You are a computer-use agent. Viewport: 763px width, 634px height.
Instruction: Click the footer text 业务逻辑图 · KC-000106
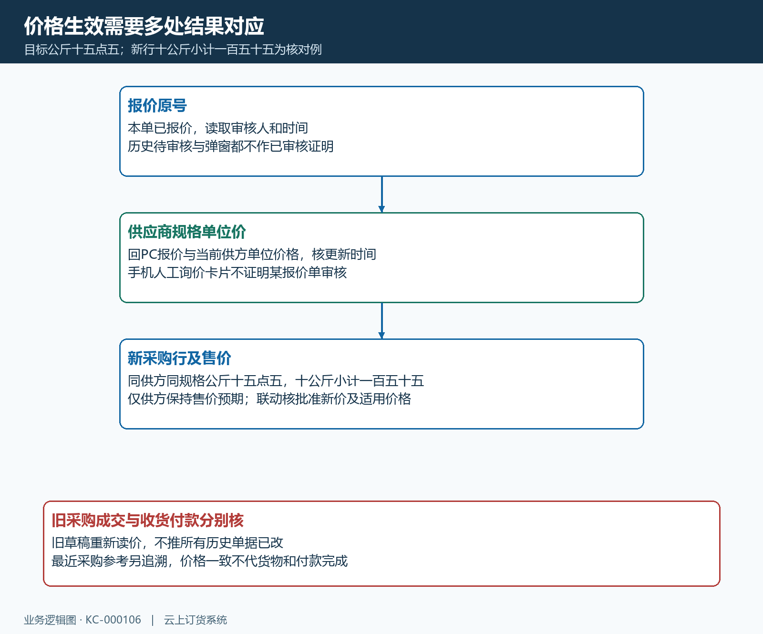click(x=82, y=620)
